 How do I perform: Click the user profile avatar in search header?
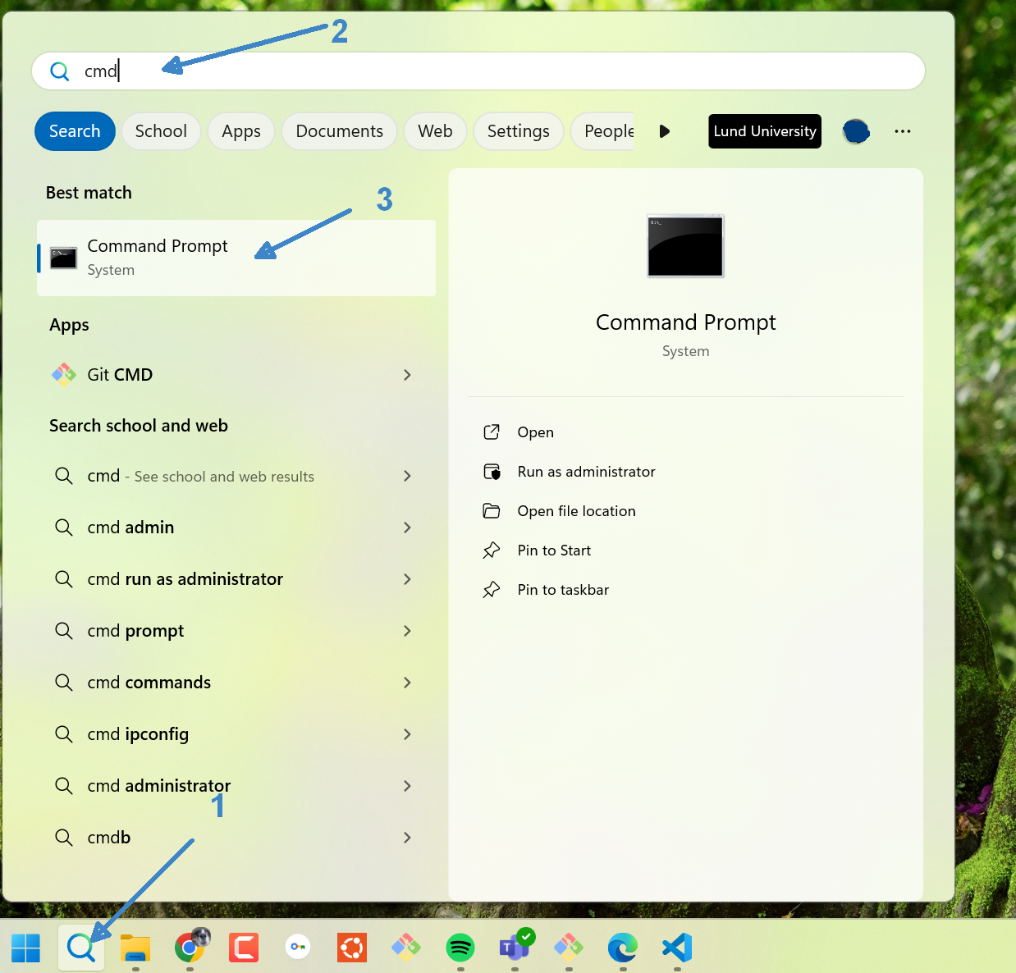tap(856, 131)
